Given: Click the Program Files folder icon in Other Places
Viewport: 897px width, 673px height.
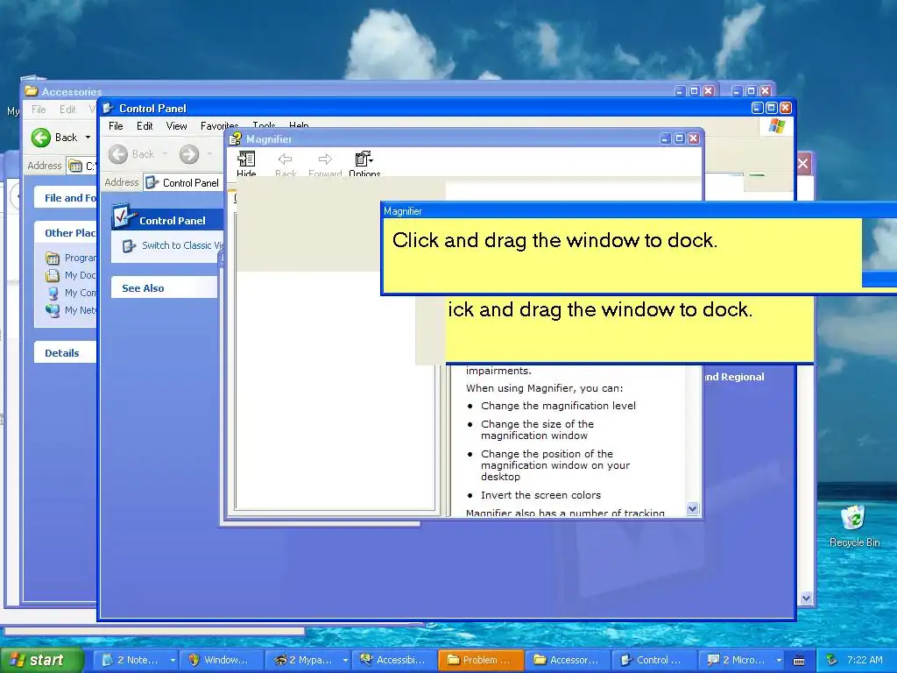Looking at the screenshot, I should 52,259.
